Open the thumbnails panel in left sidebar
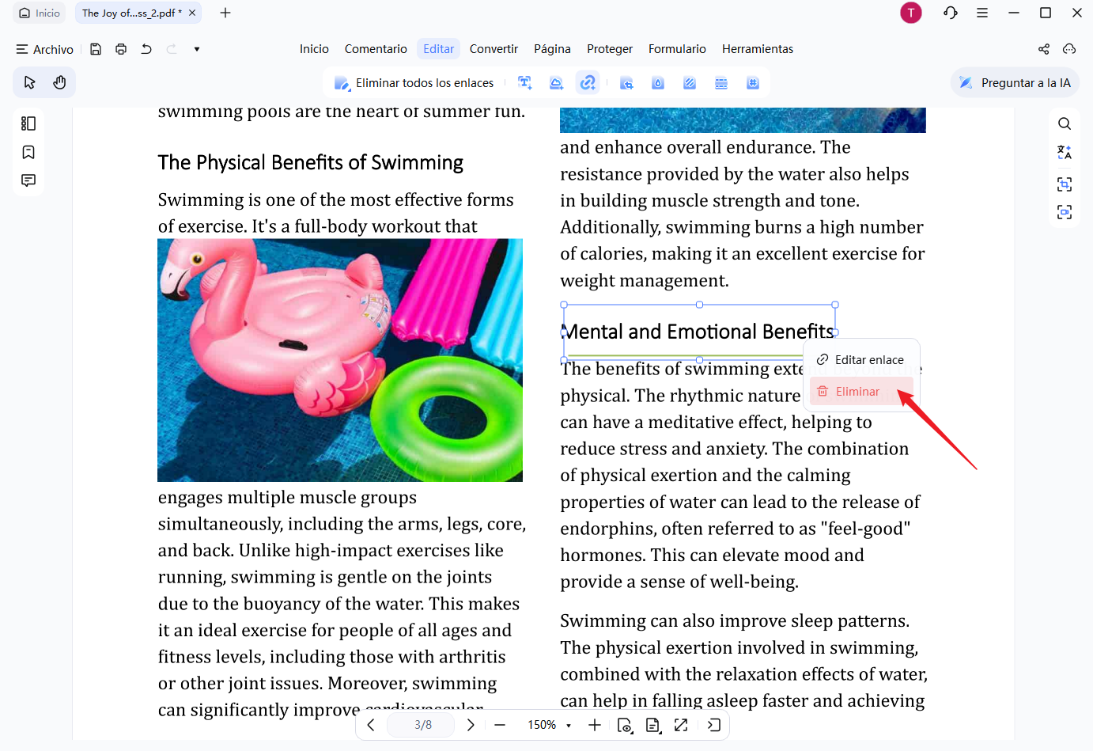The image size is (1093, 751). [x=28, y=123]
